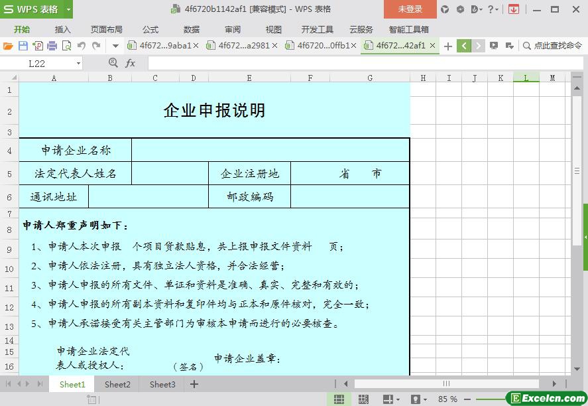Open a new document tab with plus

448,46
